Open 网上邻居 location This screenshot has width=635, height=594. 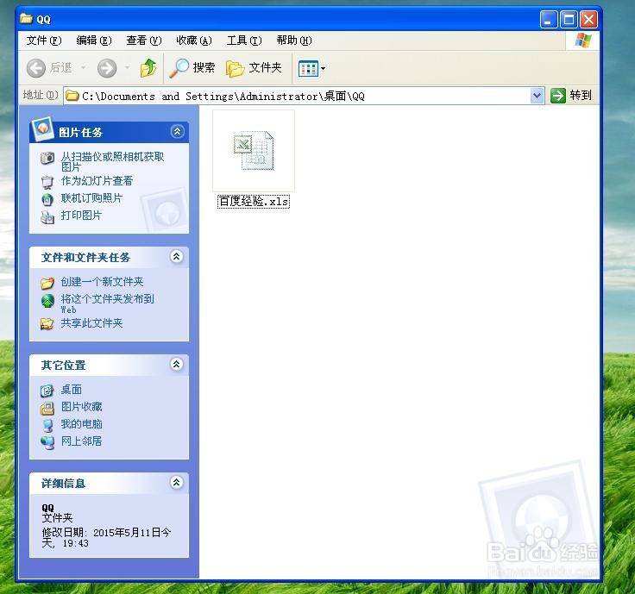click(81, 441)
